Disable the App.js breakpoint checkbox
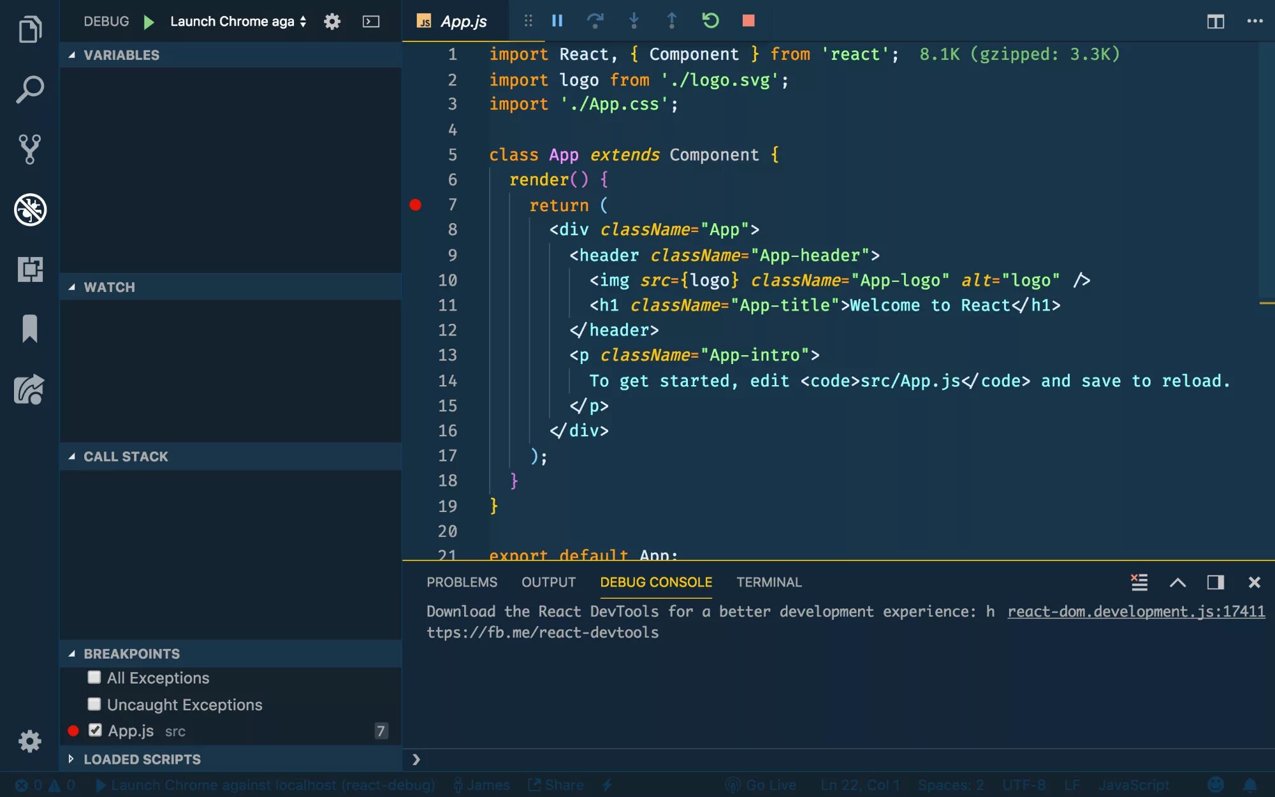The width and height of the screenshot is (1275, 797). click(95, 730)
